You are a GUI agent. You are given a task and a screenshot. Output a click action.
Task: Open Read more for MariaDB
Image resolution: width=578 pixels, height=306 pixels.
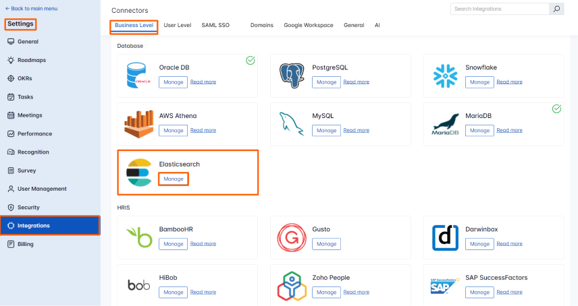tap(509, 130)
